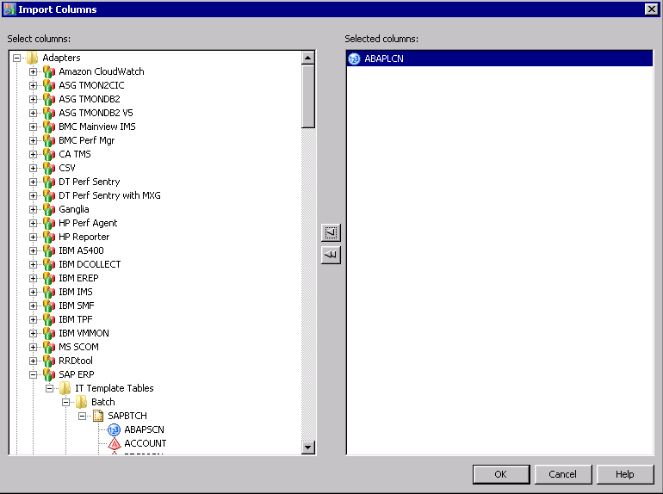Click the ABAPLCN numeric icon in Selected columns
The image size is (663, 494).
354,59
